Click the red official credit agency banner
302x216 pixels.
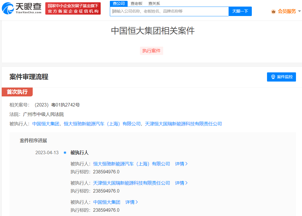coord(73,9)
